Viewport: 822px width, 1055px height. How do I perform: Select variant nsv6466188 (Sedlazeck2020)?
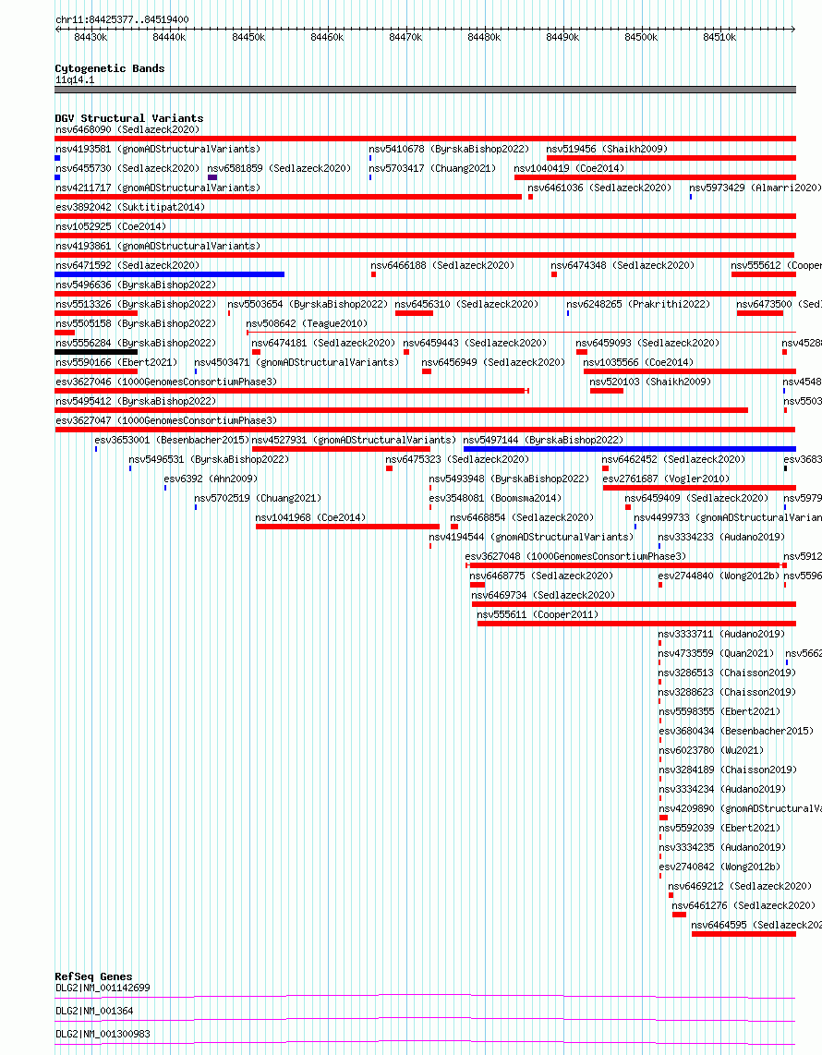click(x=442, y=266)
